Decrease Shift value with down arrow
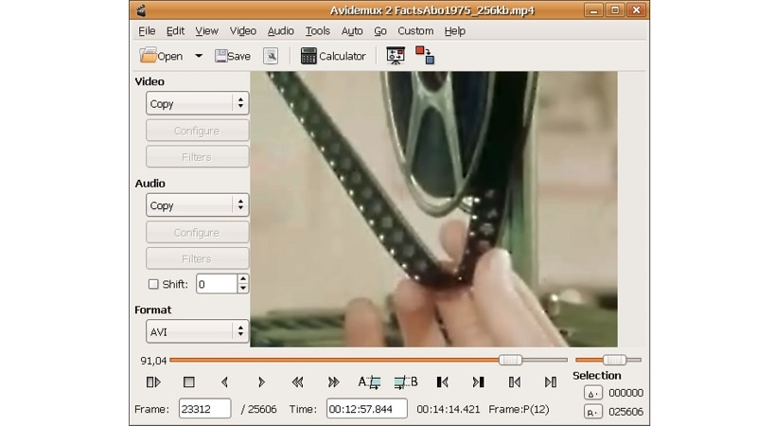The image size is (757, 426). [243, 289]
